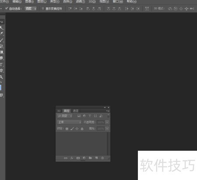Open the 3D menu in menu bar

[x=92, y=2]
